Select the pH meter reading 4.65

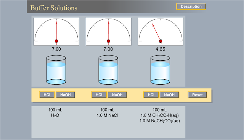pyautogui.click(x=161, y=32)
